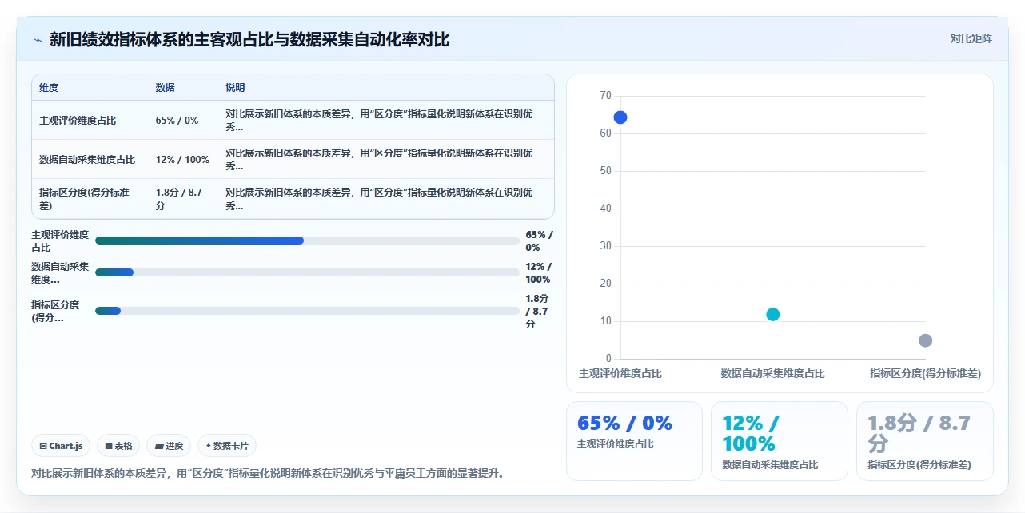Click the chart axis label 指标区分度(得分标准差)
This screenshot has width=1025, height=513.
926,374
